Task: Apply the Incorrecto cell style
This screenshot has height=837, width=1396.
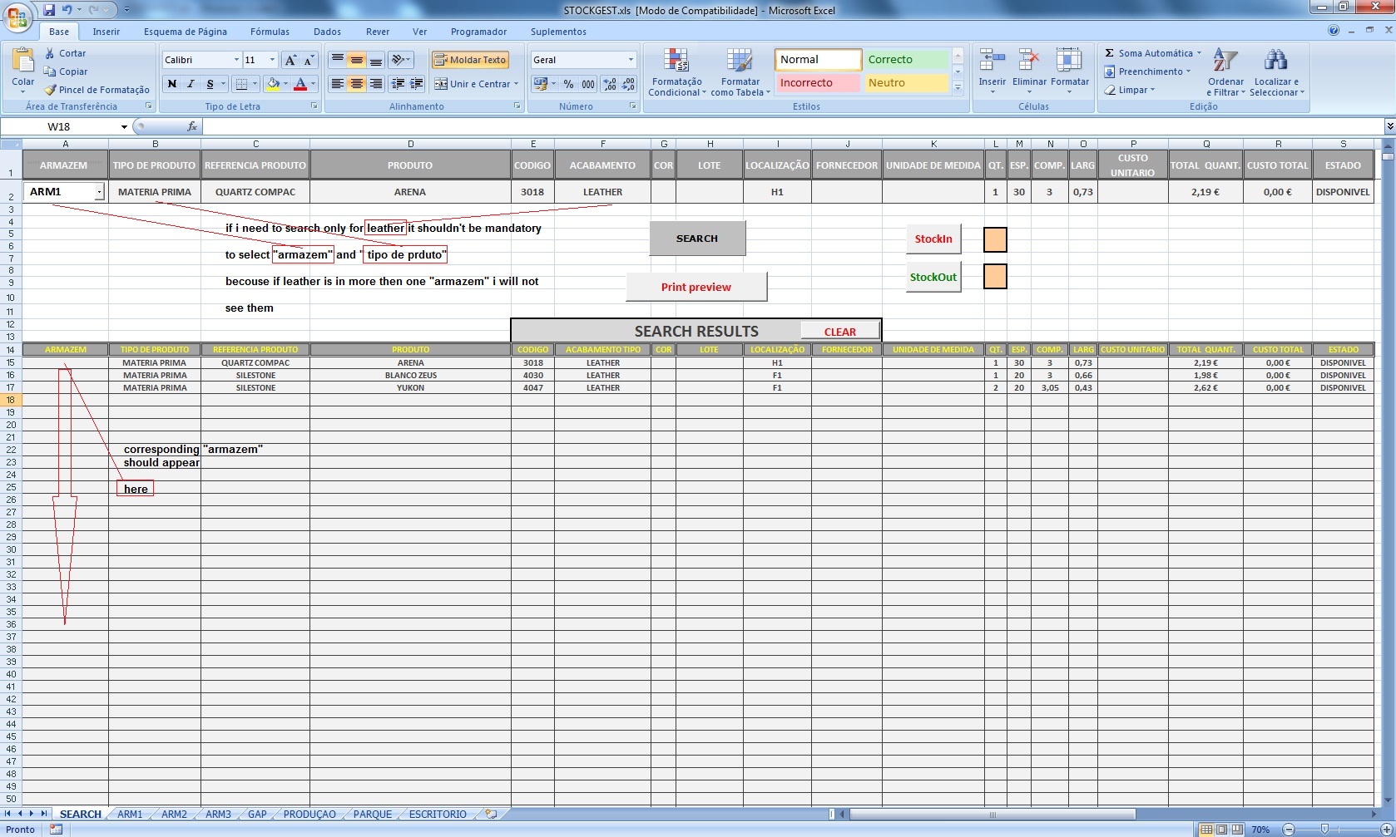Action: [x=818, y=83]
